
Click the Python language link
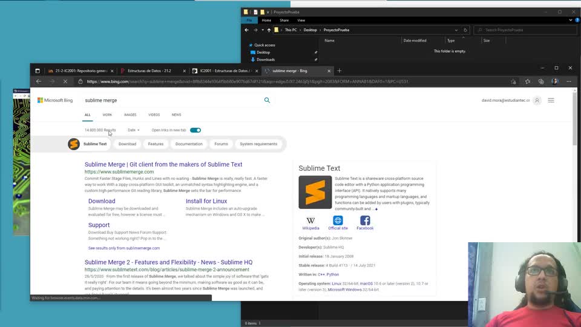tap(333, 275)
